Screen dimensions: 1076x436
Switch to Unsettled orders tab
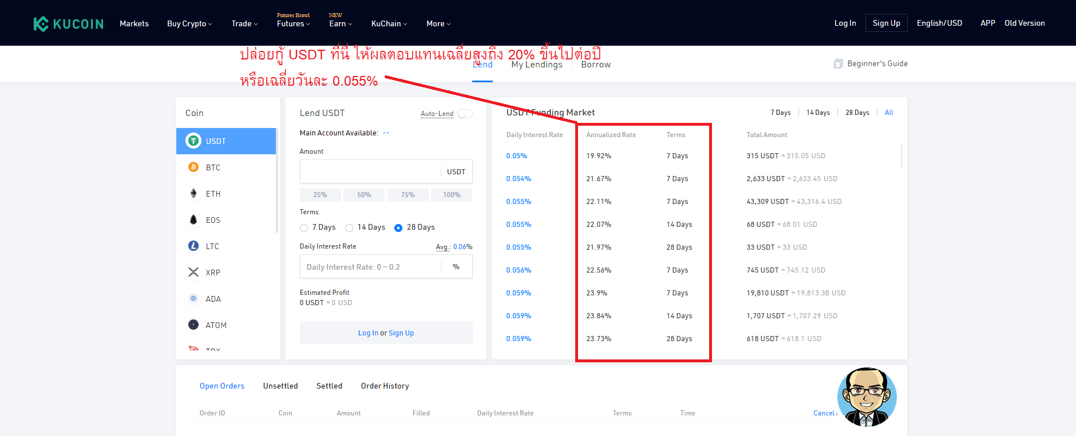280,386
